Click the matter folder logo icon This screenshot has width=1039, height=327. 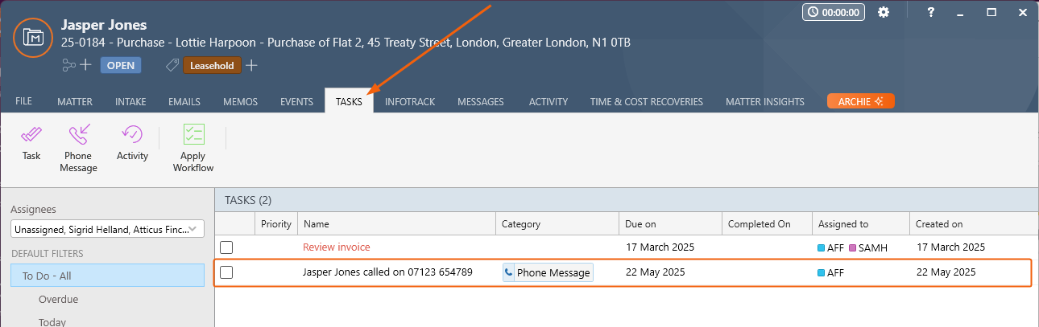point(34,38)
